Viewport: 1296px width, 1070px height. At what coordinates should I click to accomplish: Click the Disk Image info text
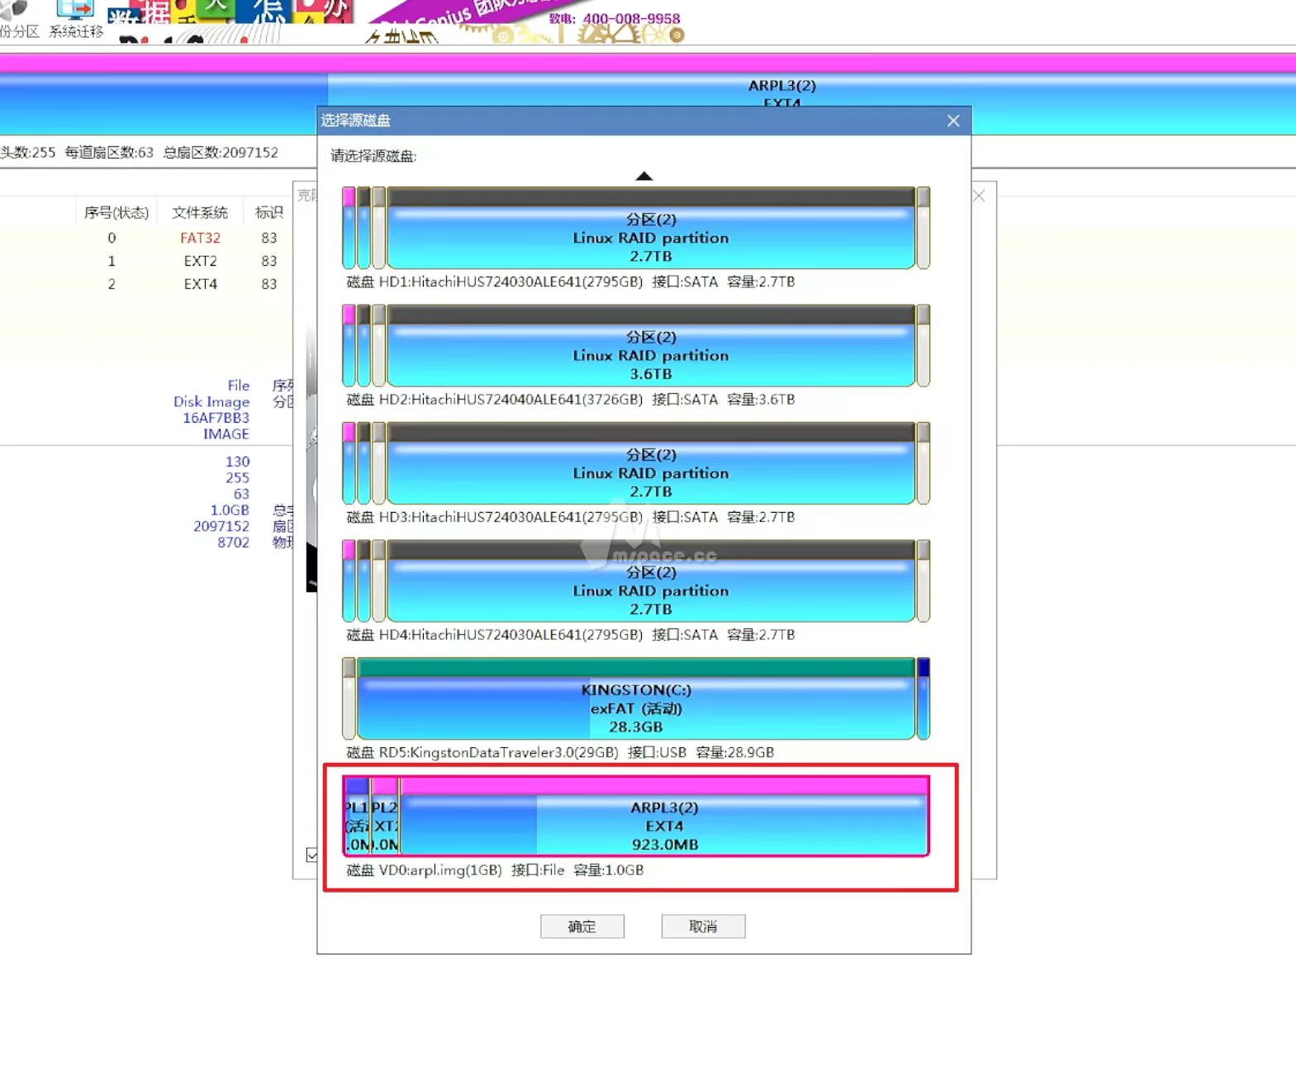211,402
